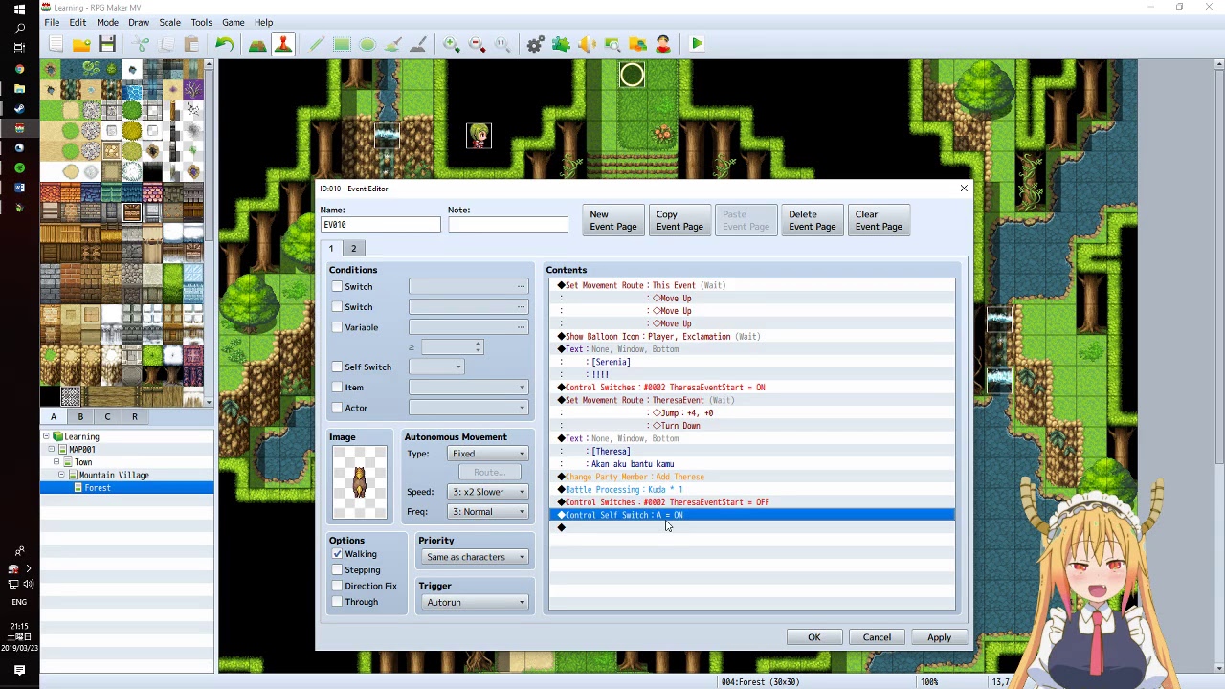The height and width of the screenshot is (689, 1225).
Task: Enable the Through option
Action: 337,602
